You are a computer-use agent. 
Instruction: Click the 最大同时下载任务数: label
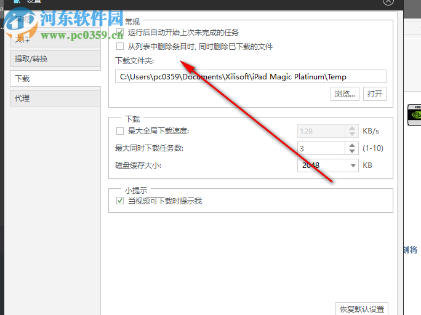(x=150, y=148)
